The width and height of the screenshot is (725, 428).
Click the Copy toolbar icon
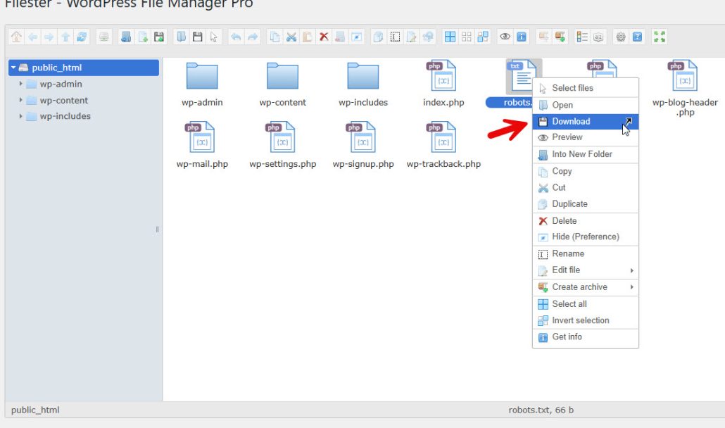point(275,37)
